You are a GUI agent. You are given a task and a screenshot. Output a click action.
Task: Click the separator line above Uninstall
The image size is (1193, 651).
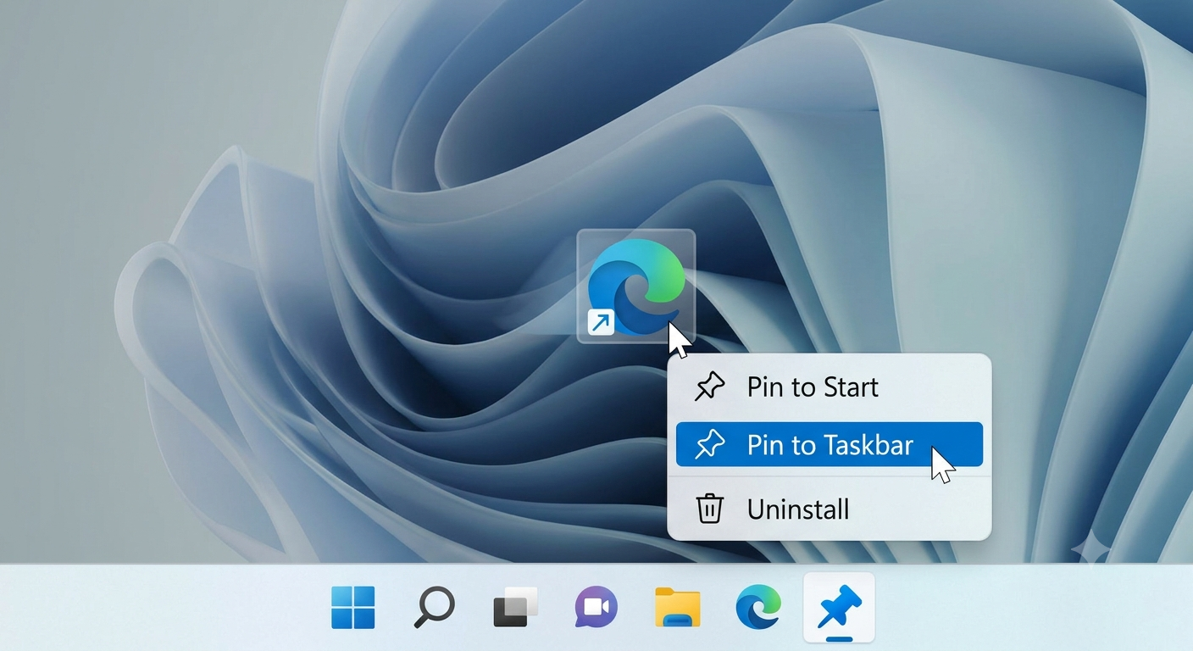pyautogui.click(x=830, y=477)
